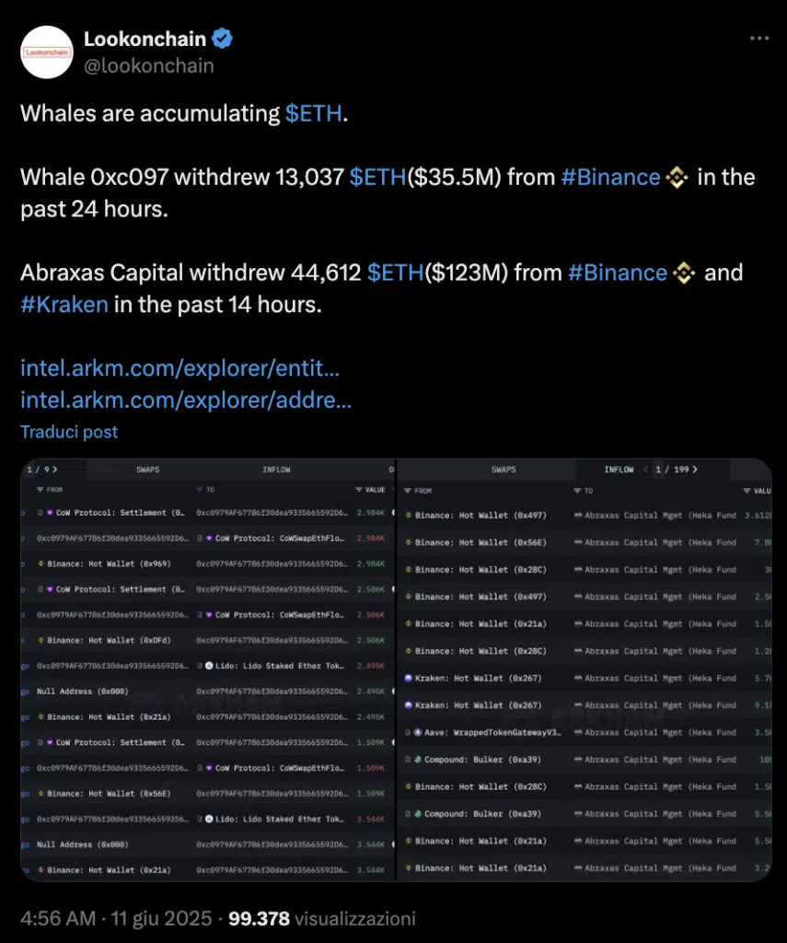Open the VALUE column filter in left table
The image size is (787, 943).
[359, 490]
